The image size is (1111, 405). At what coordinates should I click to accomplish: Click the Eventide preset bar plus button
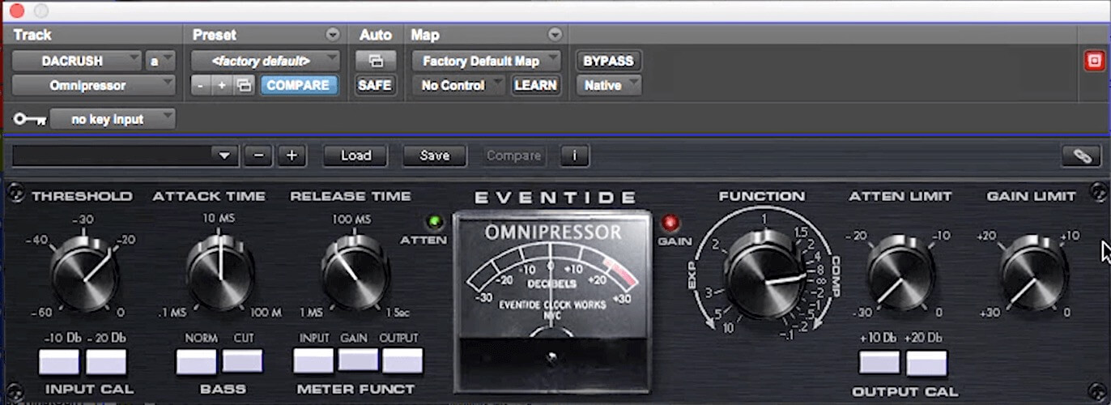tap(292, 156)
